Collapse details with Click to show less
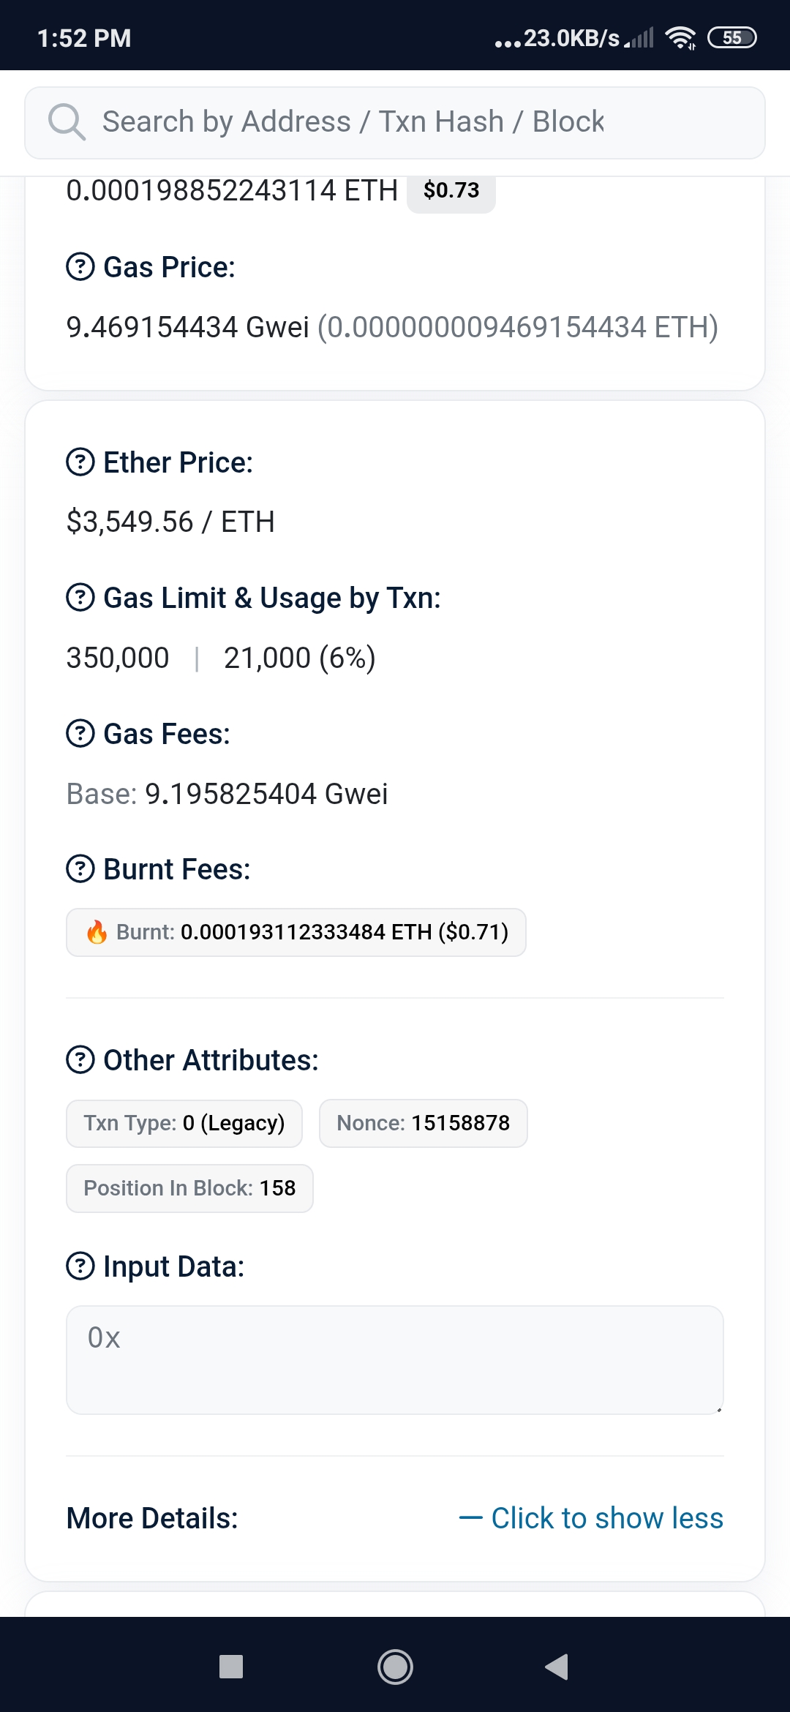The width and height of the screenshot is (790, 1712). coord(591,1518)
